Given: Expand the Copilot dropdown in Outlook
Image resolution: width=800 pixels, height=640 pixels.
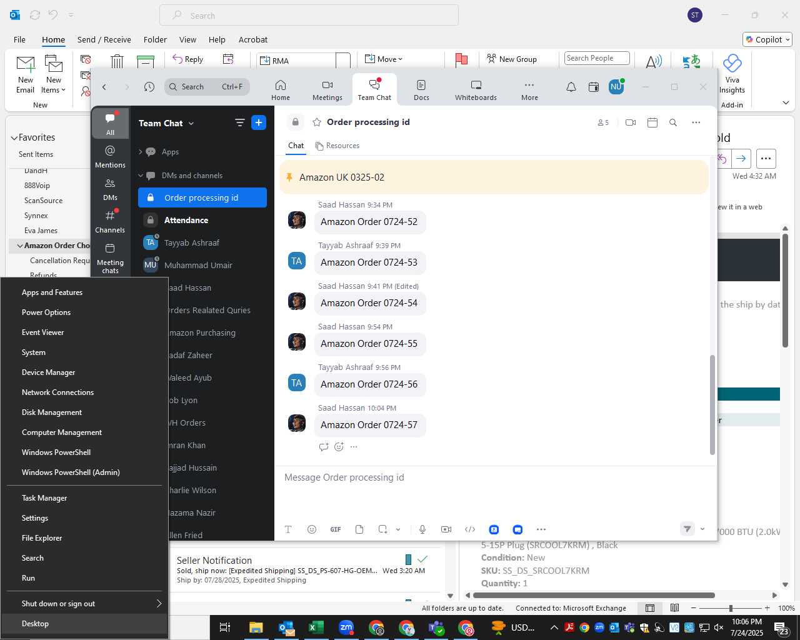Looking at the screenshot, I should 787,40.
